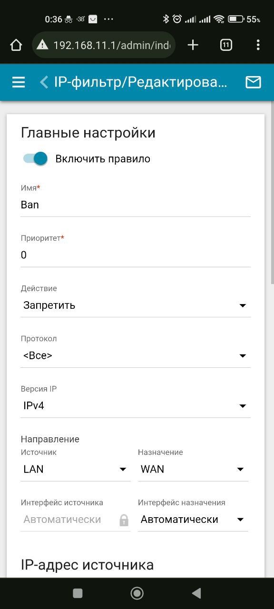Click the lock icon beside Интерфейс источника

[124, 520]
